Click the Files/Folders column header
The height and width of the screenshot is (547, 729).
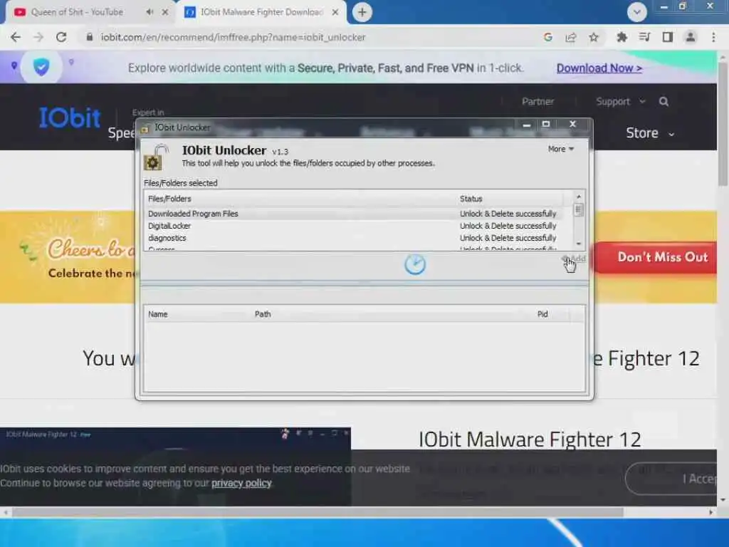point(300,199)
